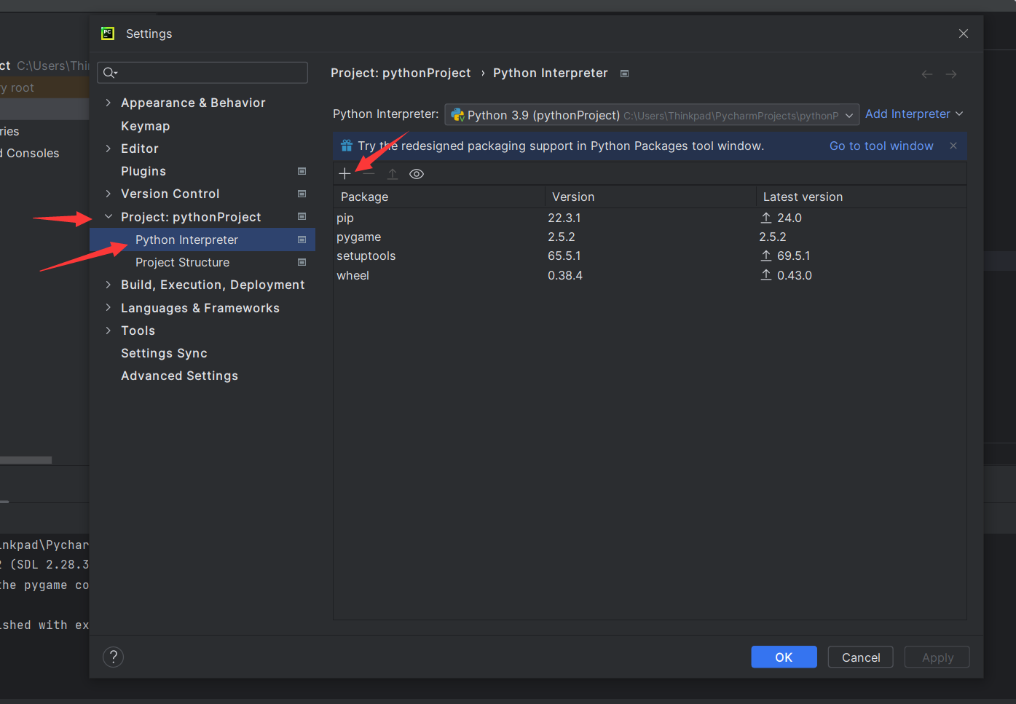Click version 0.38.4 of wheel
This screenshot has width=1016, height=704.
565,275
